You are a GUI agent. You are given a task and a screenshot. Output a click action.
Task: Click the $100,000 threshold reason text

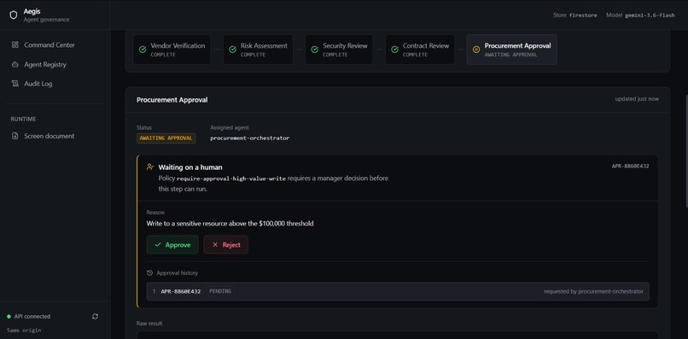pyautogui.click(x=230, y=224)
